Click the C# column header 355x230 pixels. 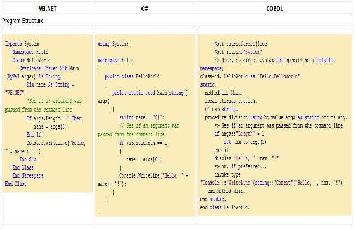[145, 8]
